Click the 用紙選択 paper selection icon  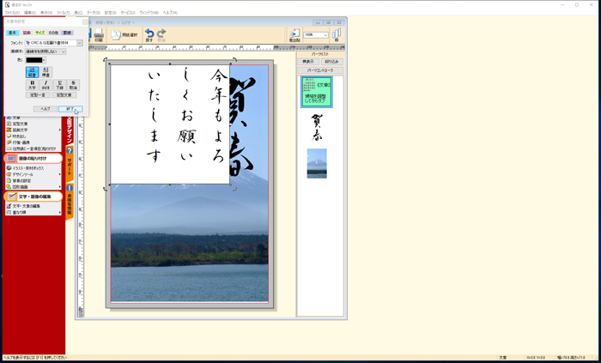point(117,34)
